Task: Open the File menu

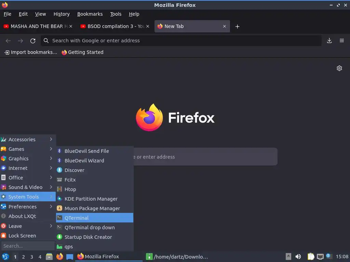Action: [x=8, y=14]
